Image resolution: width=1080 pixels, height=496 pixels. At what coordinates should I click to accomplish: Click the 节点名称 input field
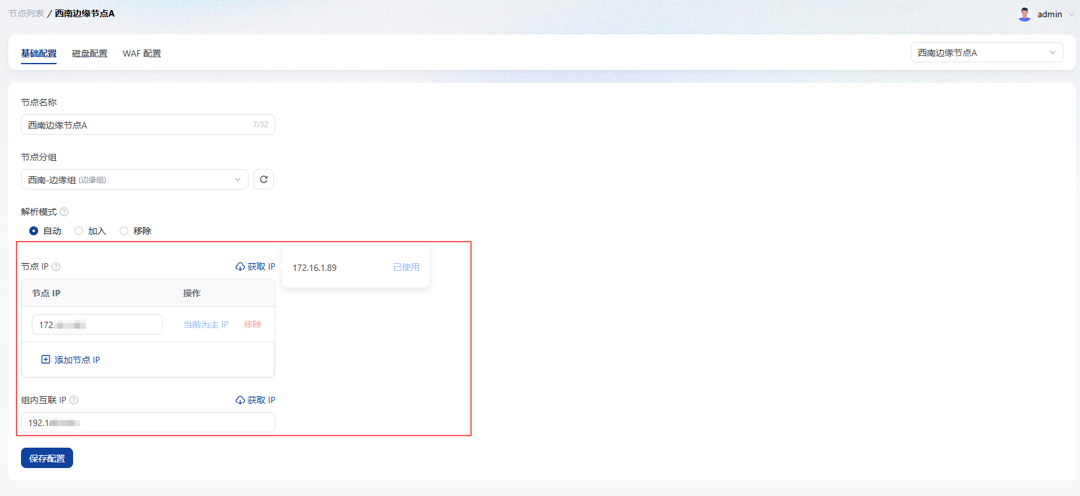click(137, 125)
